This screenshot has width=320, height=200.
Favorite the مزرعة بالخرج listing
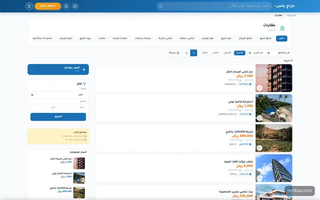(x=260, y=148)
